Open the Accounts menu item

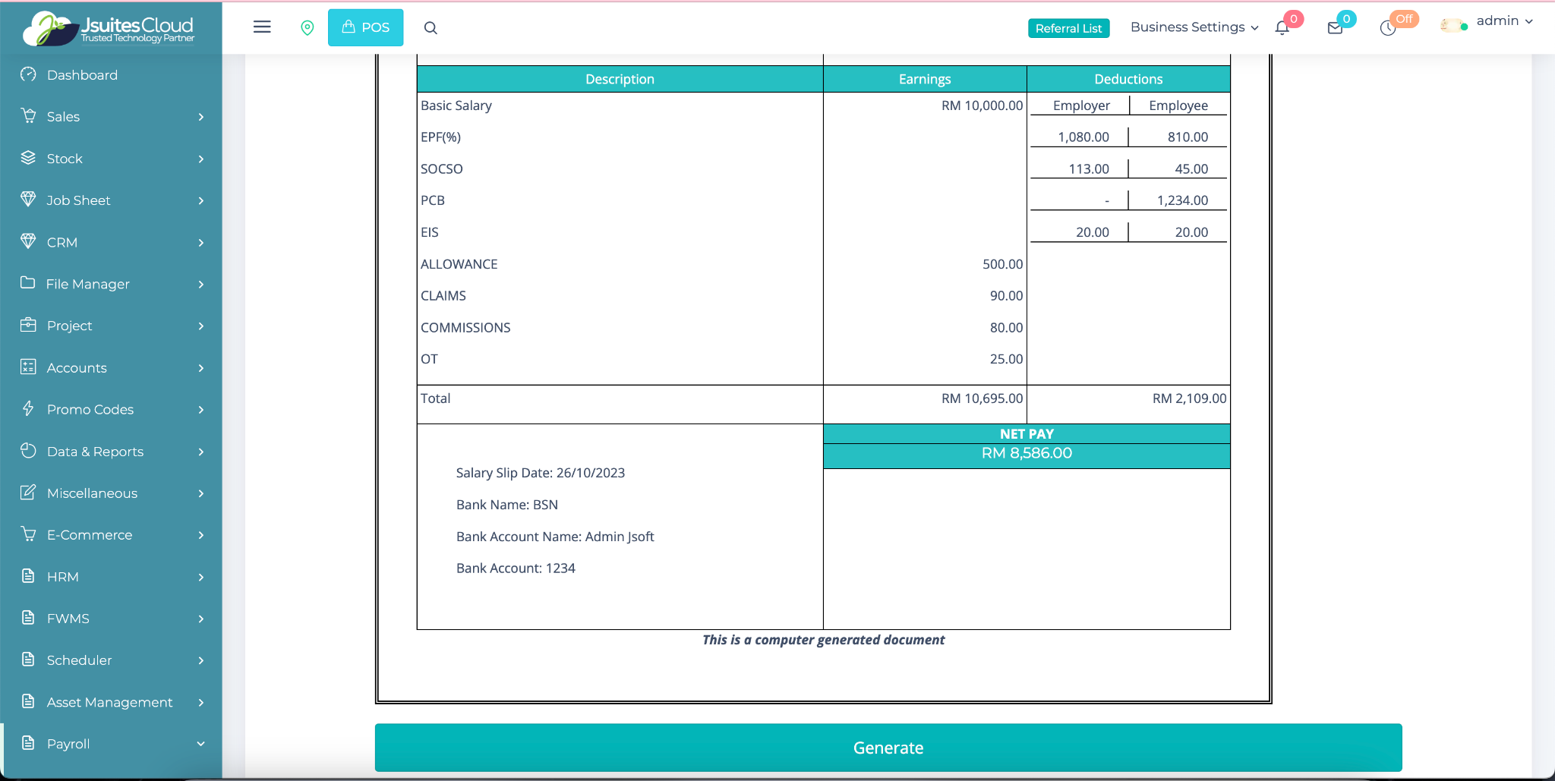77,367
